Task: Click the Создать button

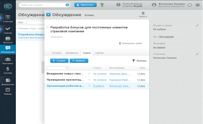Action: 59,61
